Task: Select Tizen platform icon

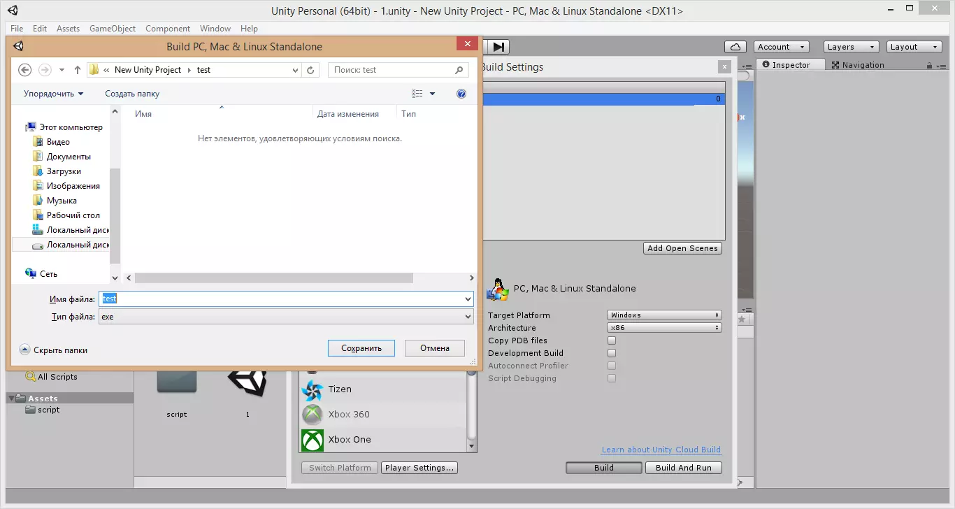Action: pos(313,389)
